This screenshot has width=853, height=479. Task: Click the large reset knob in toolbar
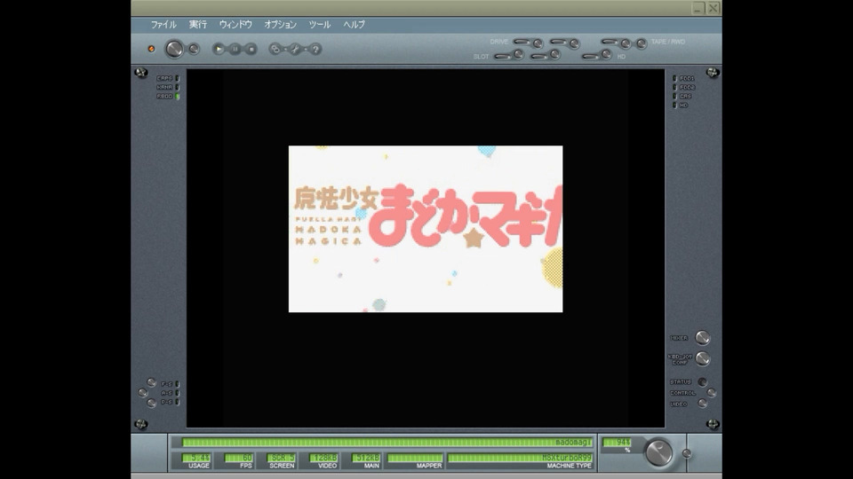pos(174,49)
